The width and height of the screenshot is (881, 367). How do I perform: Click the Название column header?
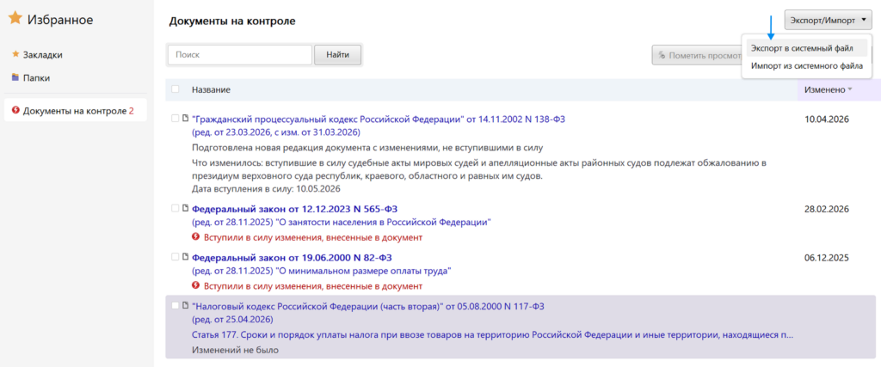tap(211, 89)
